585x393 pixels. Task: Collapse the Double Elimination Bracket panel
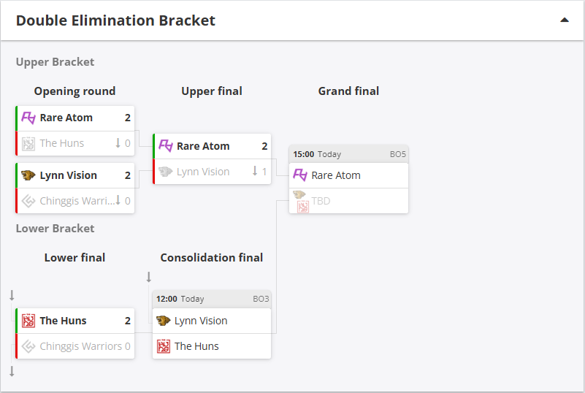click(x=564, y=20)
